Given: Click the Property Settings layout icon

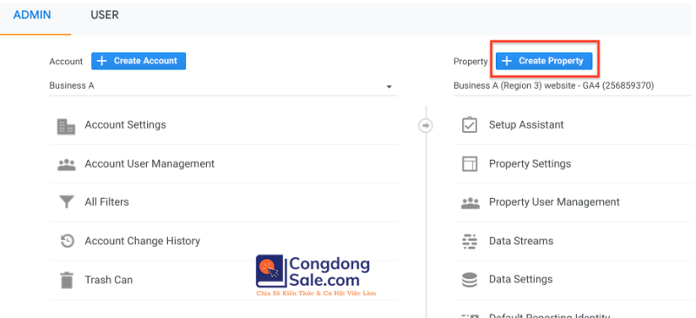Looking at the screenshot, I should (470, 164).
